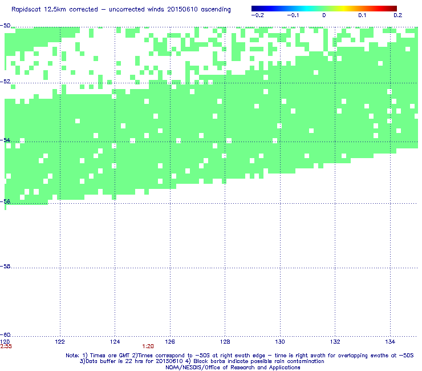Click the 0 label on color scale
Viewport: 422px width, 371px height.
[324, 15]
